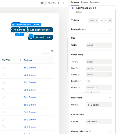Image resolution: width=116 pixels, height=134 pixels.
Task: Toggle the Interactive mode switch
Action: point(44,3)
